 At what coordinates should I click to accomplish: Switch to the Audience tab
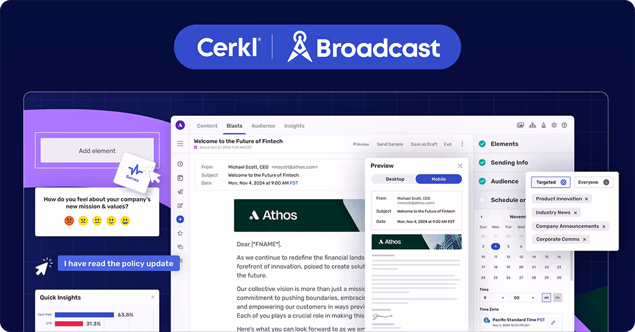click(x=263, y=126)
